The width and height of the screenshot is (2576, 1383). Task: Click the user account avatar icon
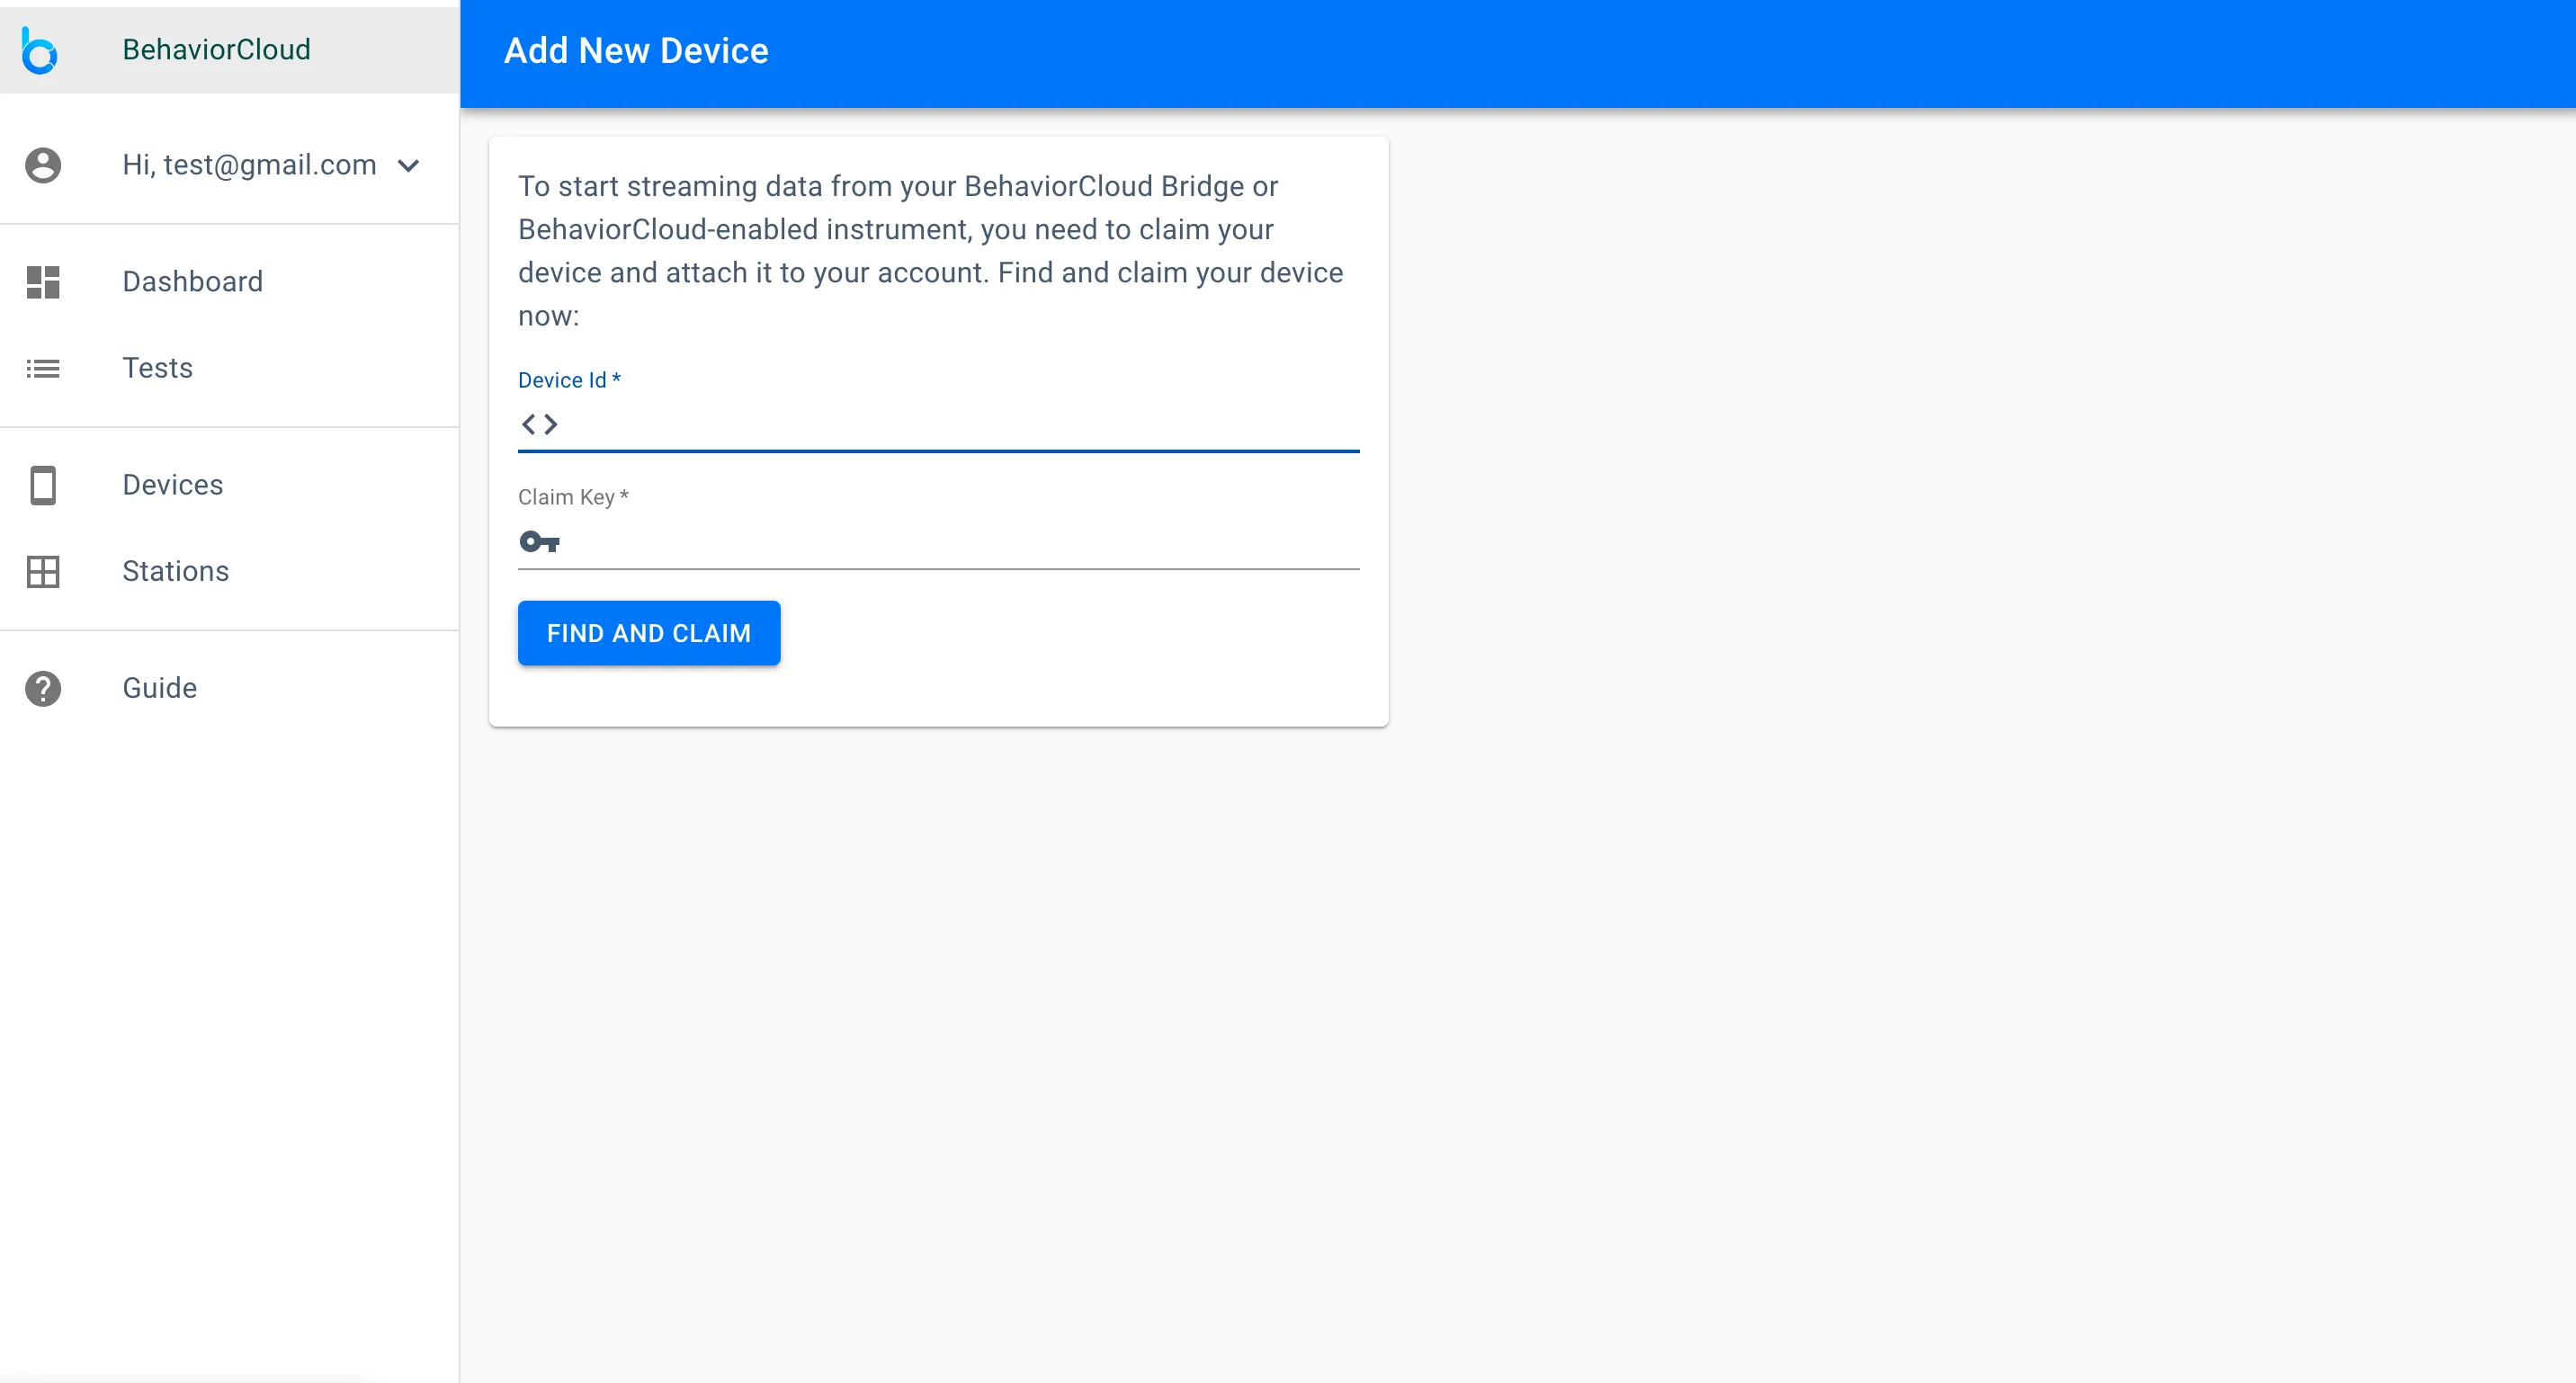tap(42, 165)
